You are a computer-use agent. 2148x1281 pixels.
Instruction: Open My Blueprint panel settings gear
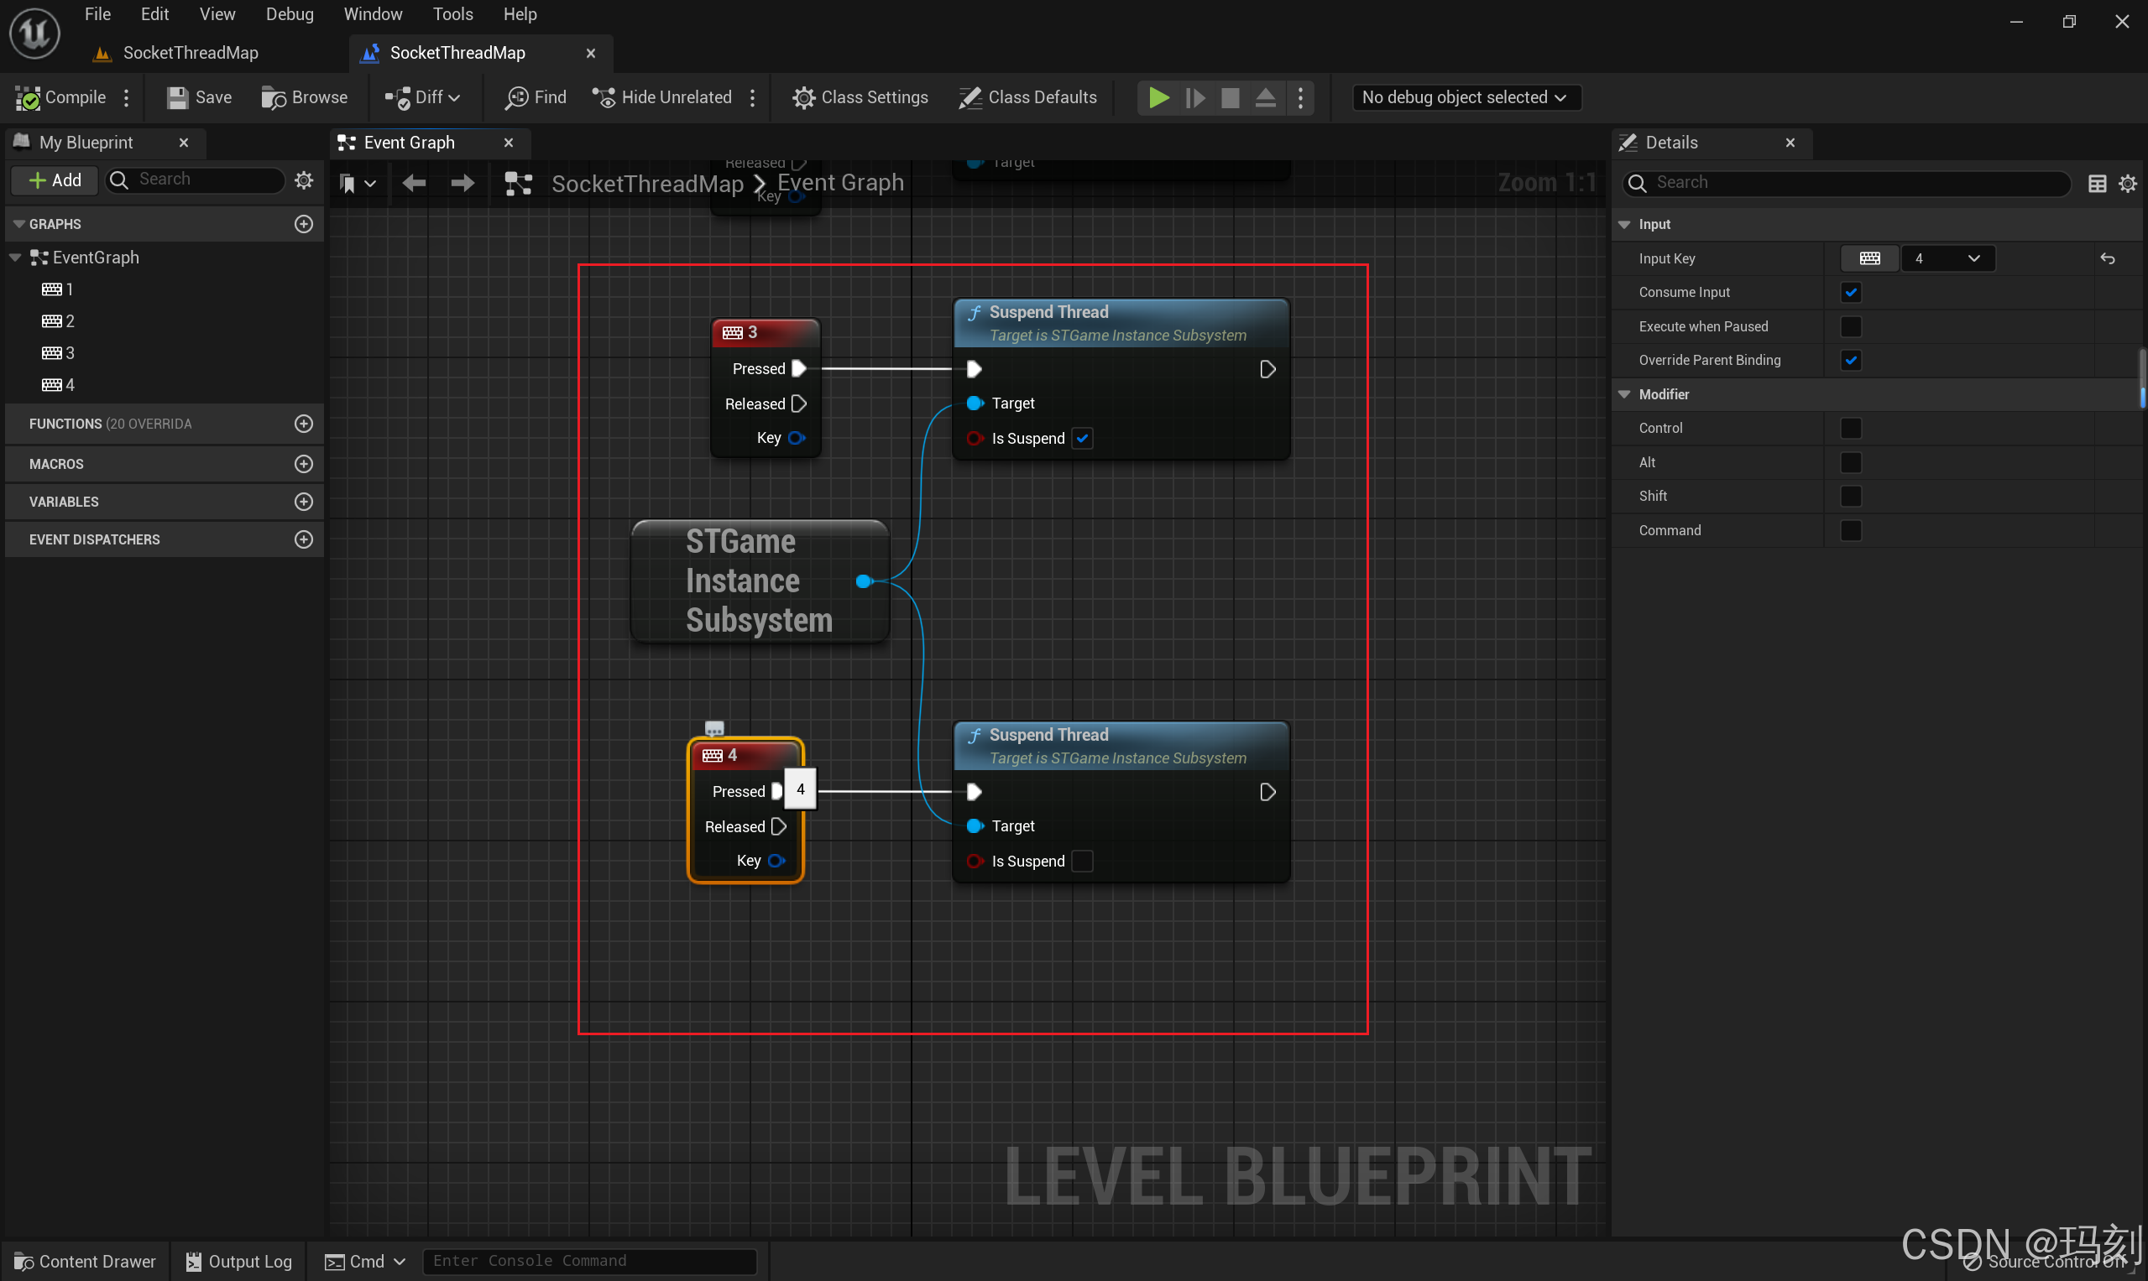coord(303,180)
